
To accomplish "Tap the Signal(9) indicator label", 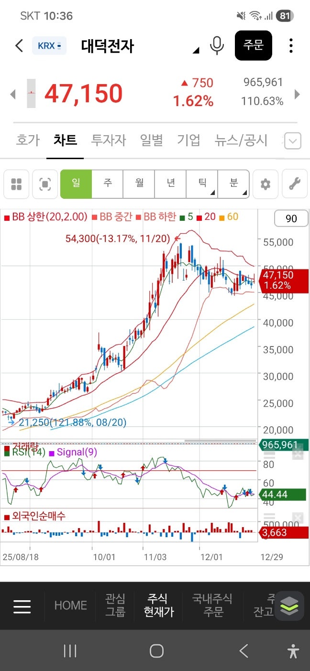I will (74, 452).
